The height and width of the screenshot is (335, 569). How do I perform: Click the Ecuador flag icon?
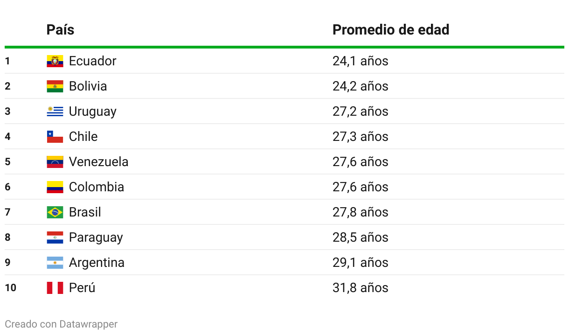tap(55, 61)
